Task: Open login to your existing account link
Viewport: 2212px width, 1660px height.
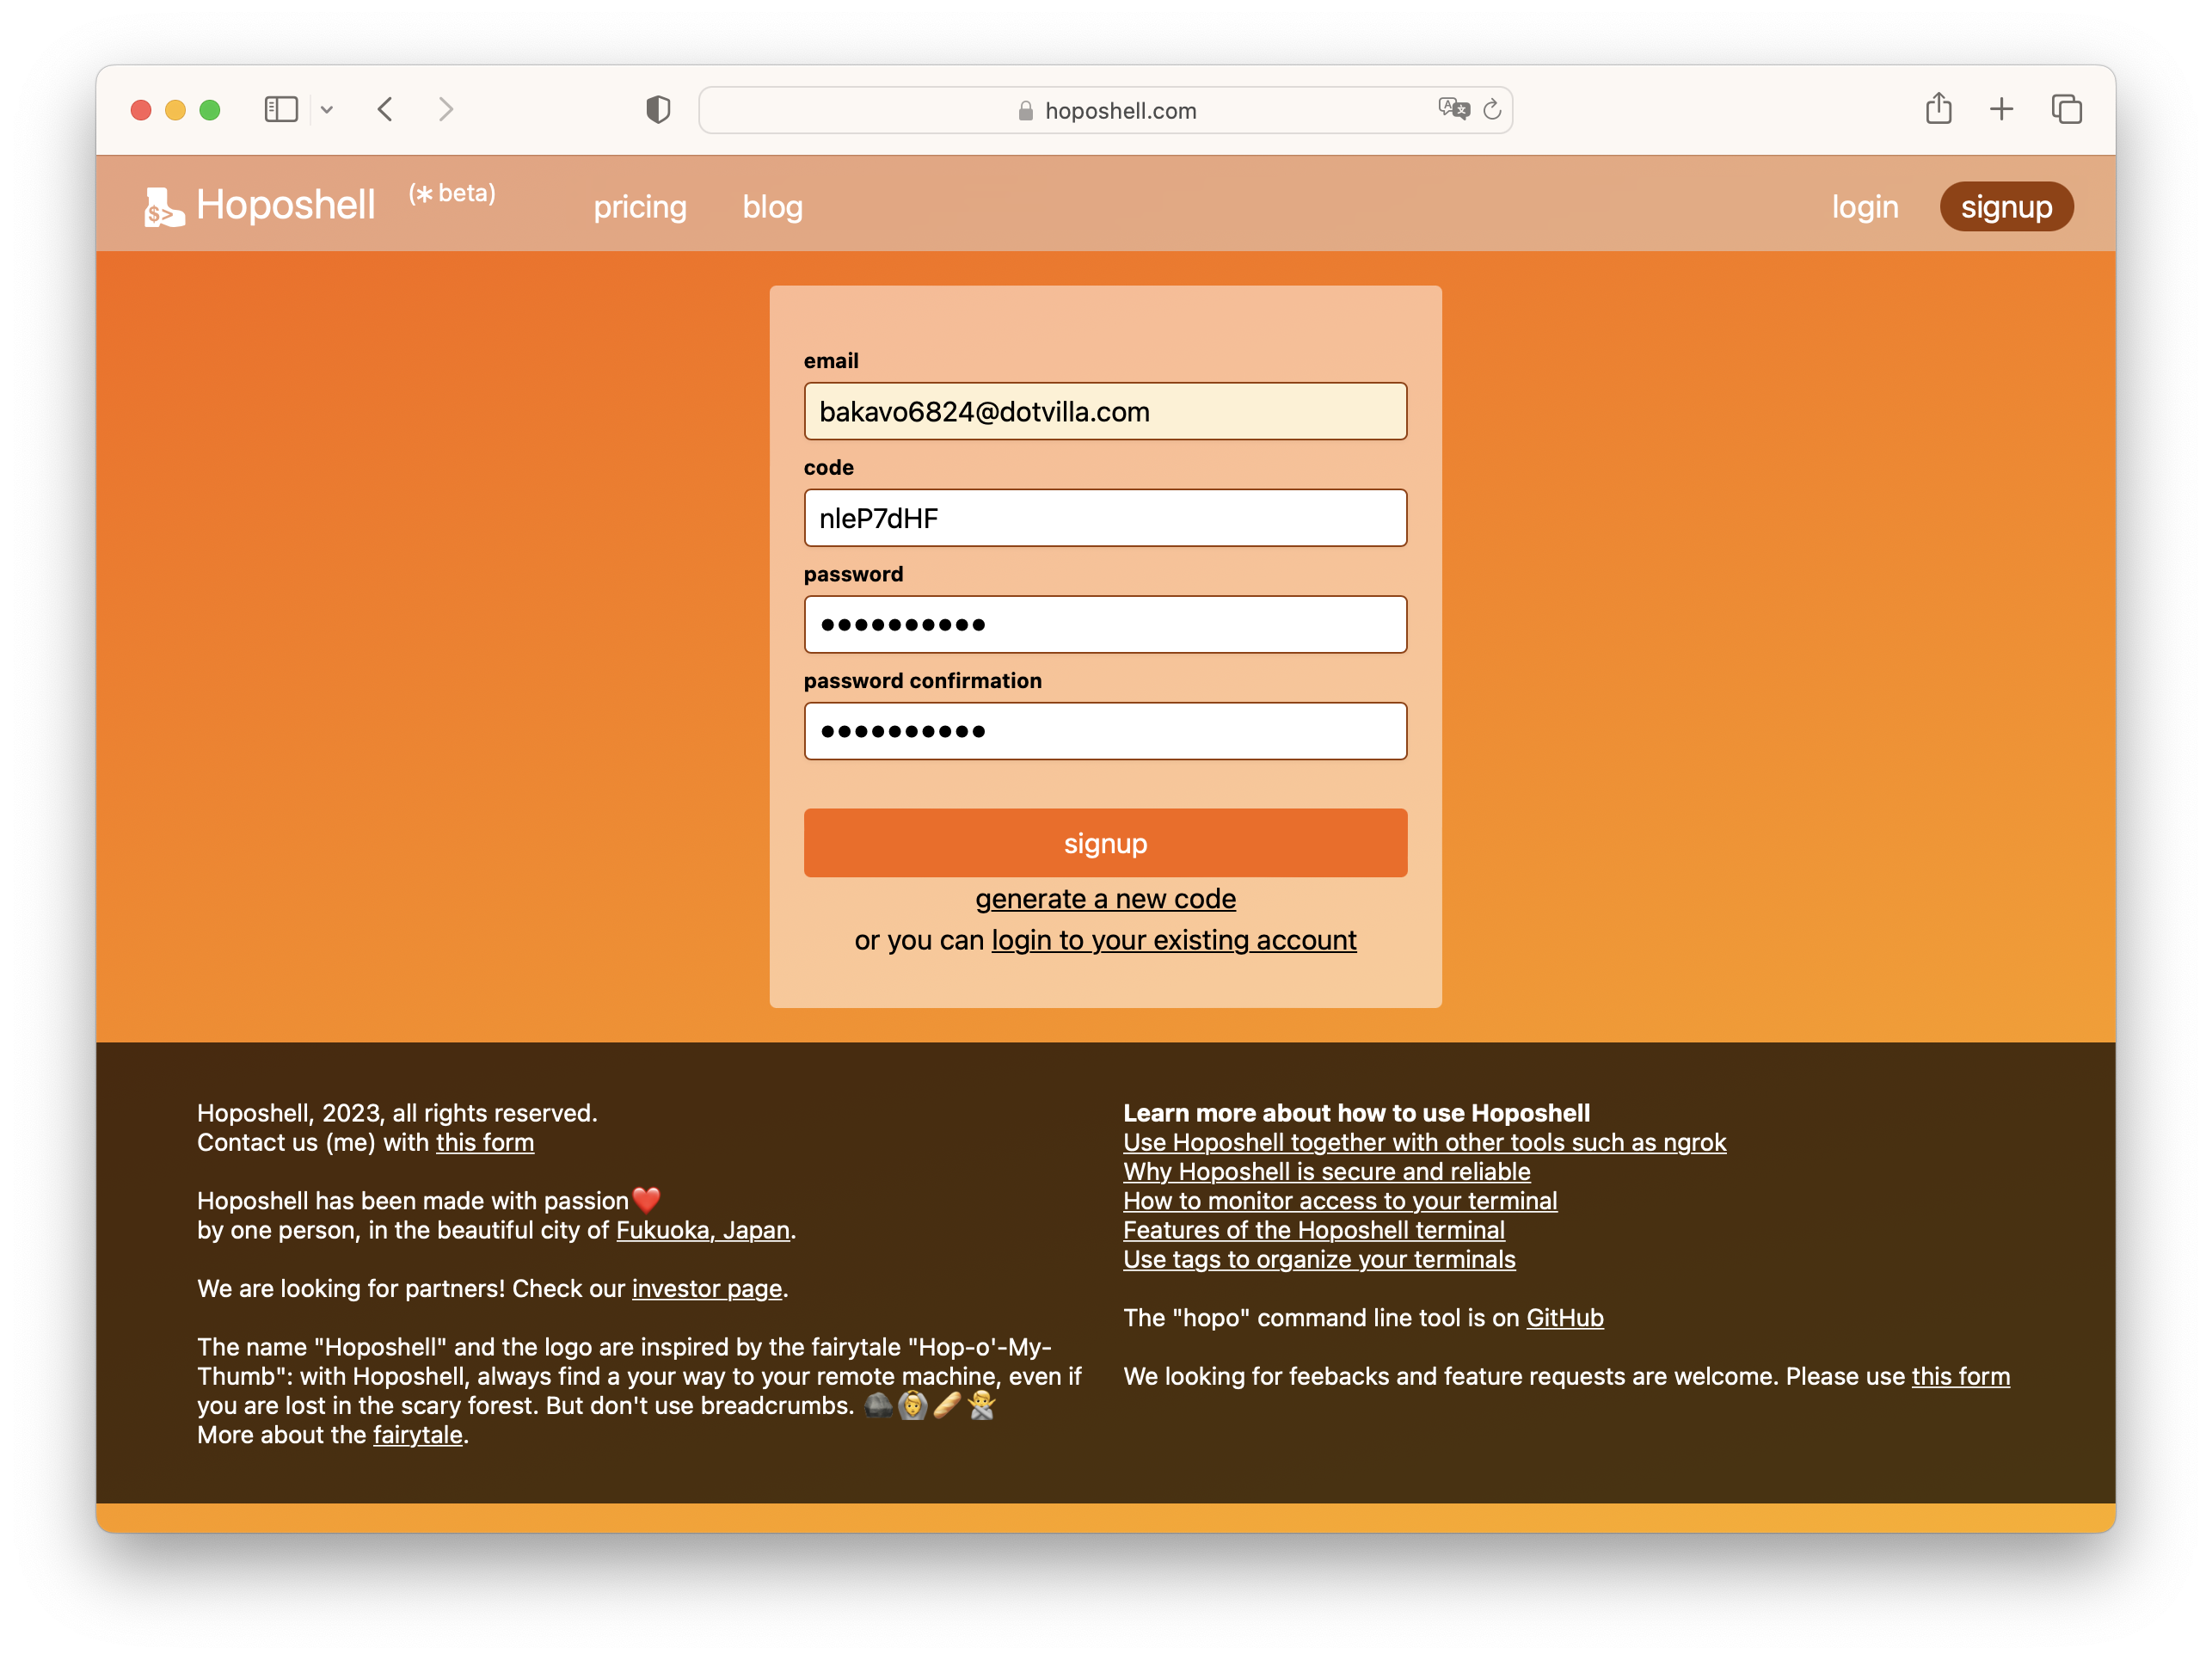Action: [1174, 940]
